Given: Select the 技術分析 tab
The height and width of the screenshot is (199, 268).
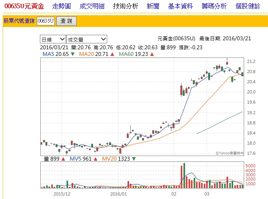Looking at the screenshot, I should (126, 6).
